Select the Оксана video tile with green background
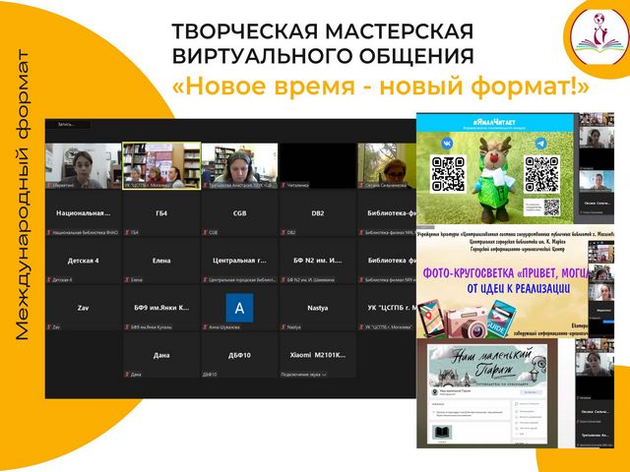The height and width of the screenshot is (472, 630). pyautogui.click(x=387, y=165)
